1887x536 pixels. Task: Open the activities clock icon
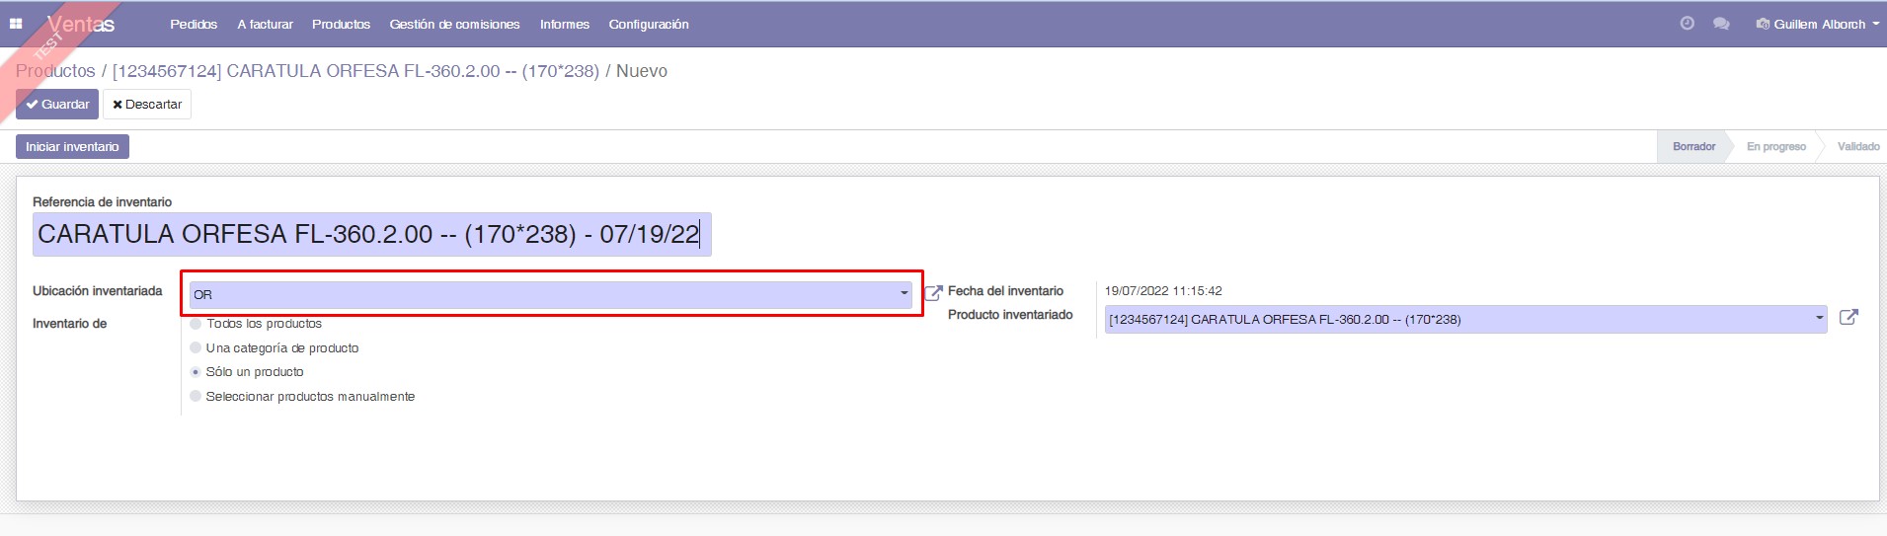tap(1687, 24)
